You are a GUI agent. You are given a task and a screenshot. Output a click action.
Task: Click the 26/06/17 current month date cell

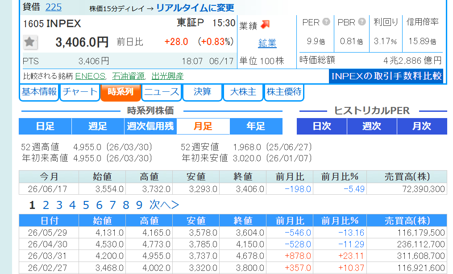click(48, 189)
